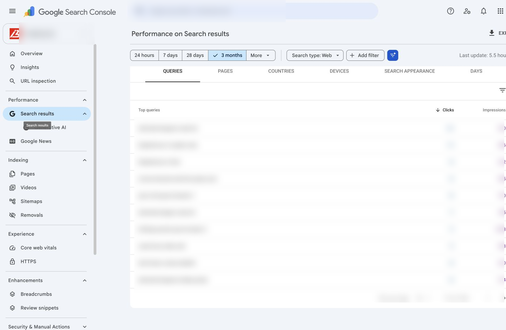Open the notifications bell
The height and width of the screenshot is (330, 506).
[483, 11]
